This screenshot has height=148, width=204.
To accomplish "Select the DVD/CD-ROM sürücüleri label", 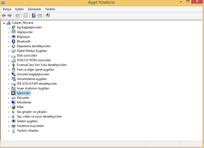I will point(34,60).
